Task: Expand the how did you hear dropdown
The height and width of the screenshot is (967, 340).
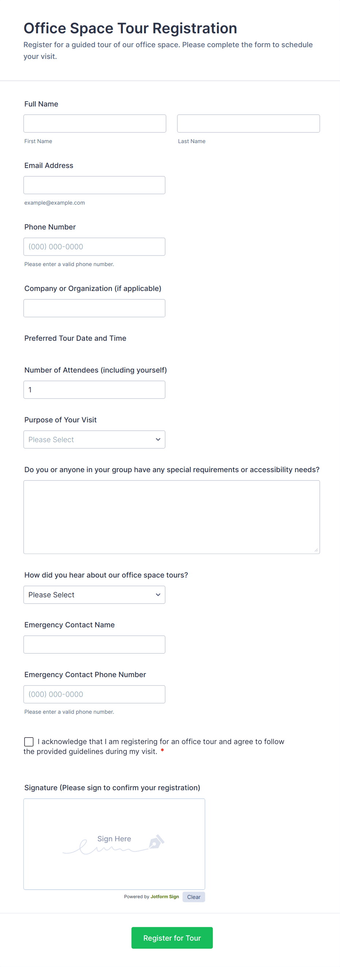Action: point(90,595)
